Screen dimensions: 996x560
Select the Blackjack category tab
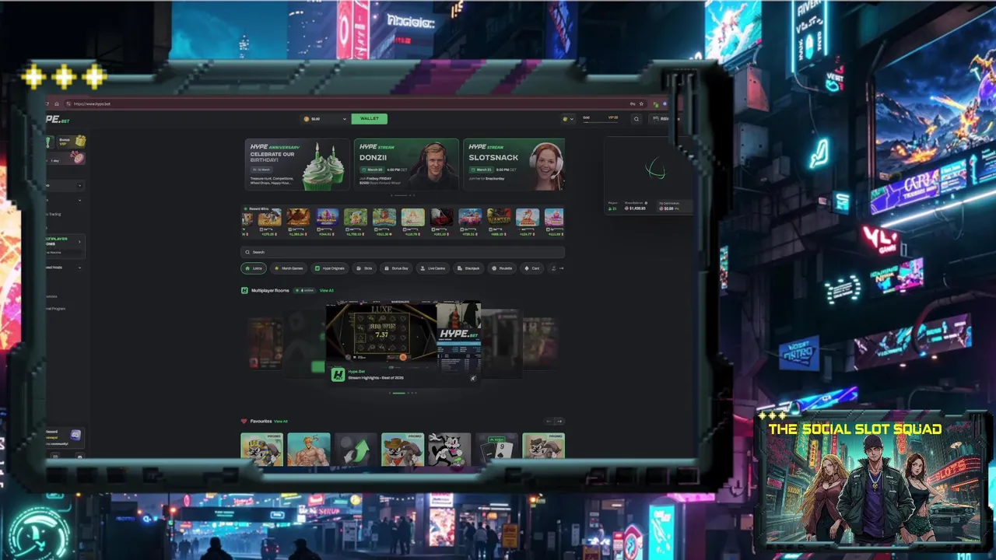tap(469, 268)
